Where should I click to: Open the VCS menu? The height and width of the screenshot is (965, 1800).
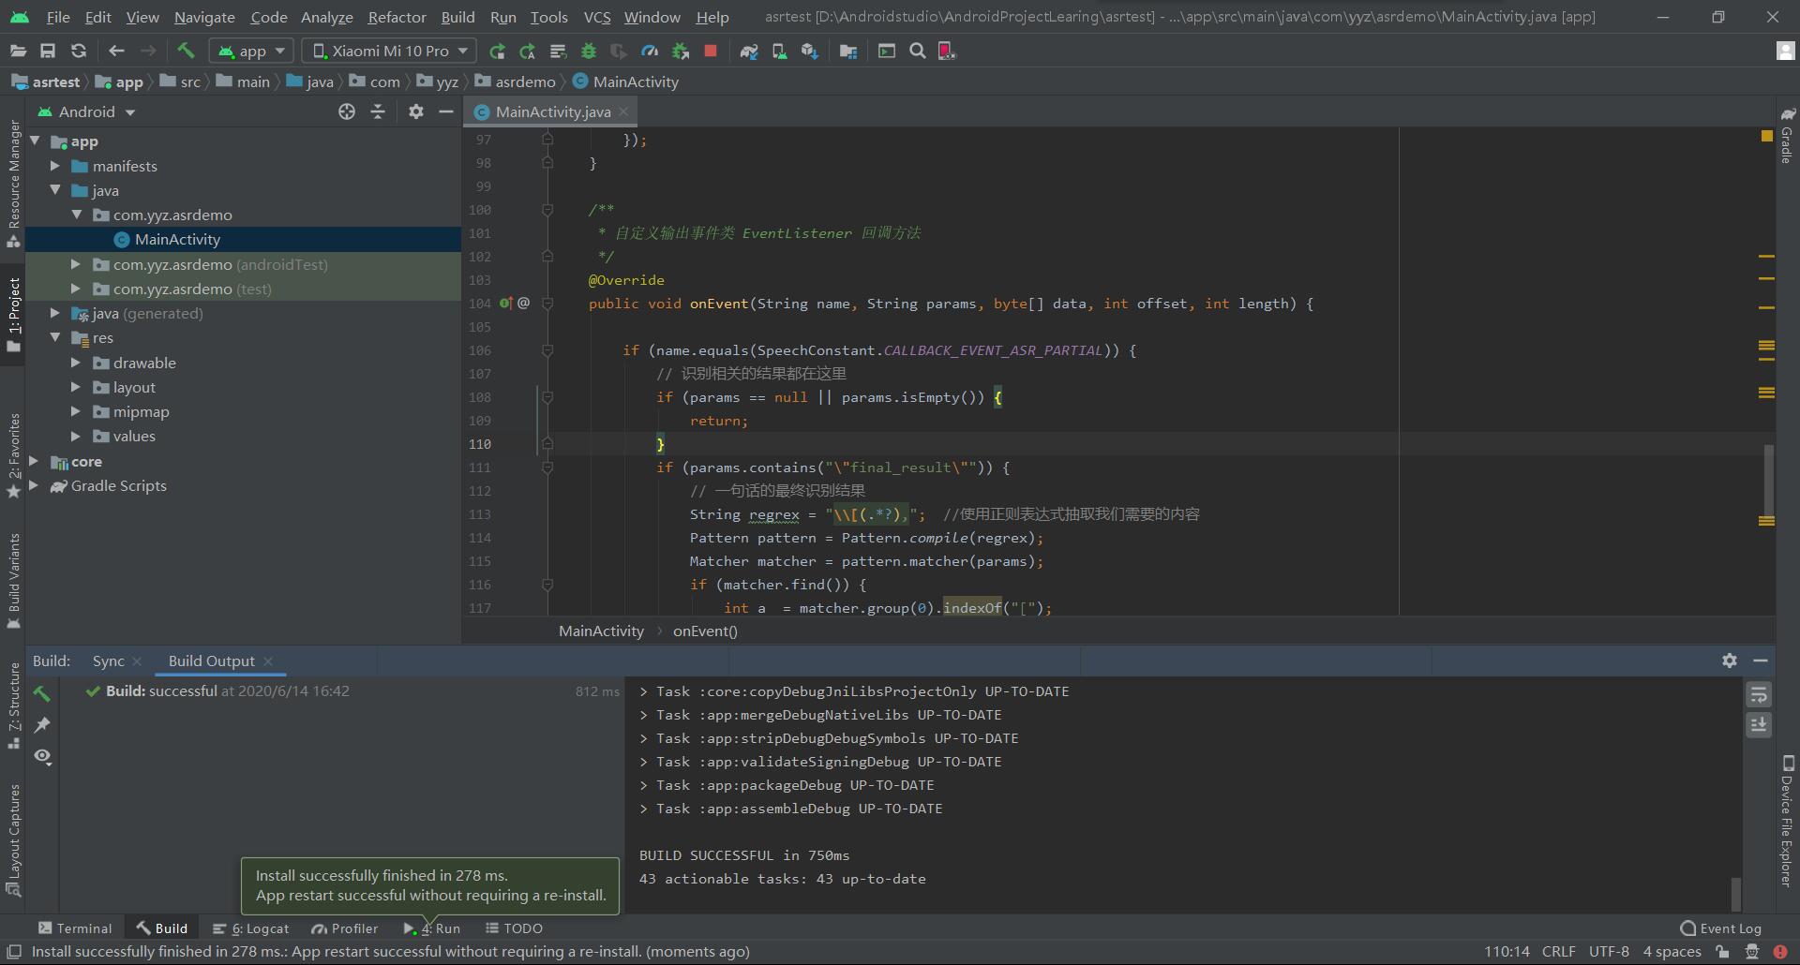point(597,17)
